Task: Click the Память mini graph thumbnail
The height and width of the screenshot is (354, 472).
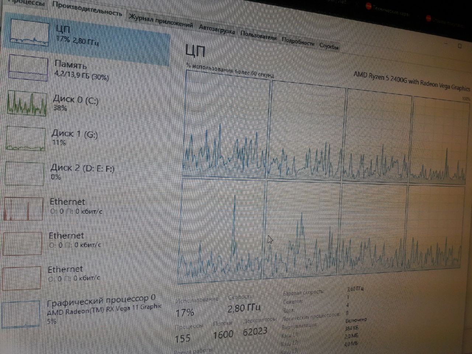Action: pyautogui.click(x=28, y=67)
